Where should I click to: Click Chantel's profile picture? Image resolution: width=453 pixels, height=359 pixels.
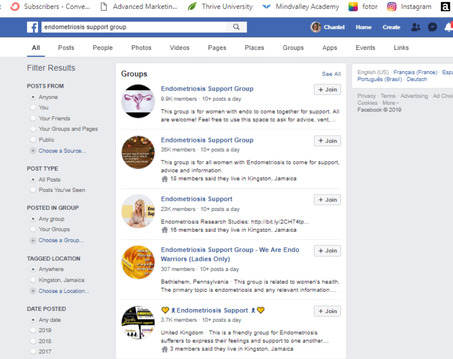coord(316,27)
